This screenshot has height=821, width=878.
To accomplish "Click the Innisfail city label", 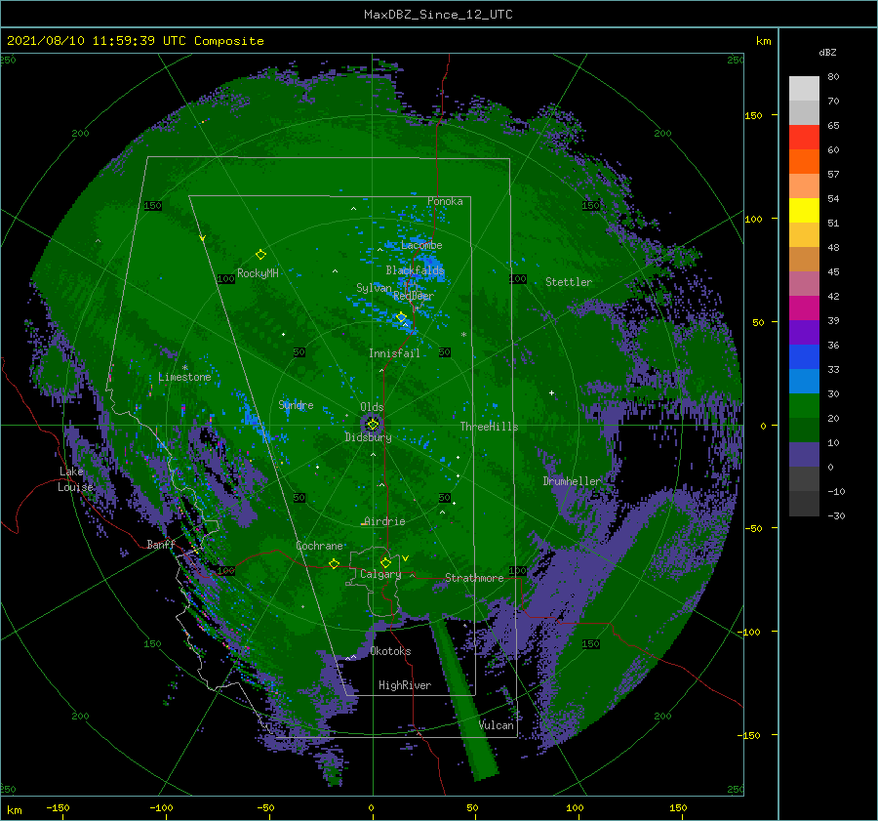I will 394,353.
